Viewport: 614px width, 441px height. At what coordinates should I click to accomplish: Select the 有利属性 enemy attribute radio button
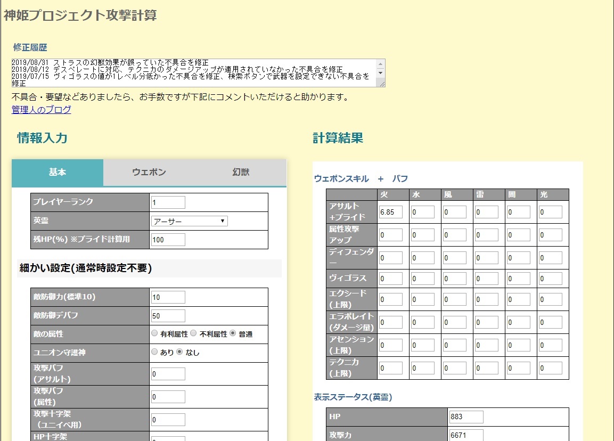click(x=154, y=334)
